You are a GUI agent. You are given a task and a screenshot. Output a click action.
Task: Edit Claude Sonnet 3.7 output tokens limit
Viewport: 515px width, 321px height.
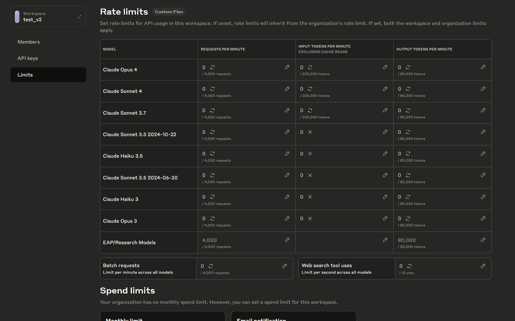coord(483,110)
